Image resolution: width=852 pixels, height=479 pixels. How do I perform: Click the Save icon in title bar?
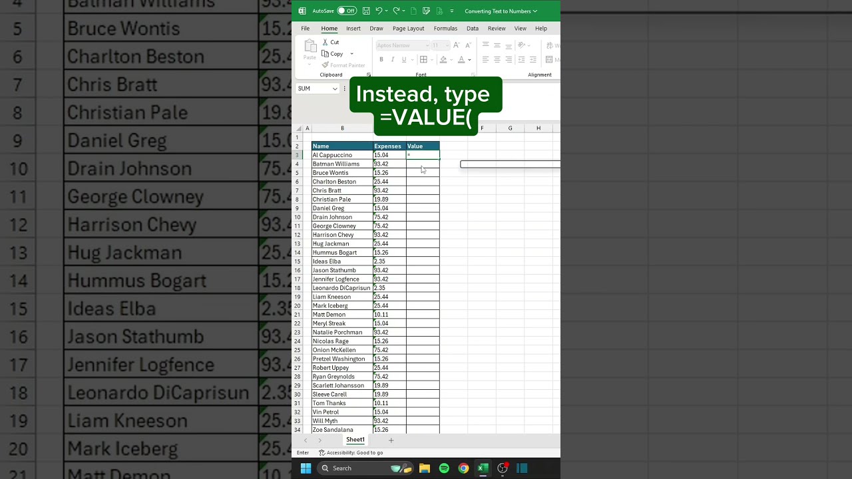point(366,11)
